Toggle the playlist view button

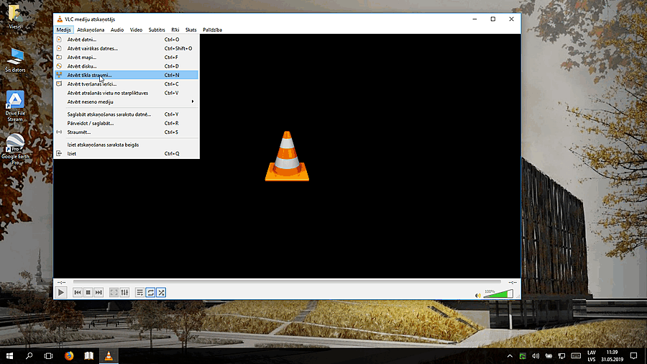[140, 293]
